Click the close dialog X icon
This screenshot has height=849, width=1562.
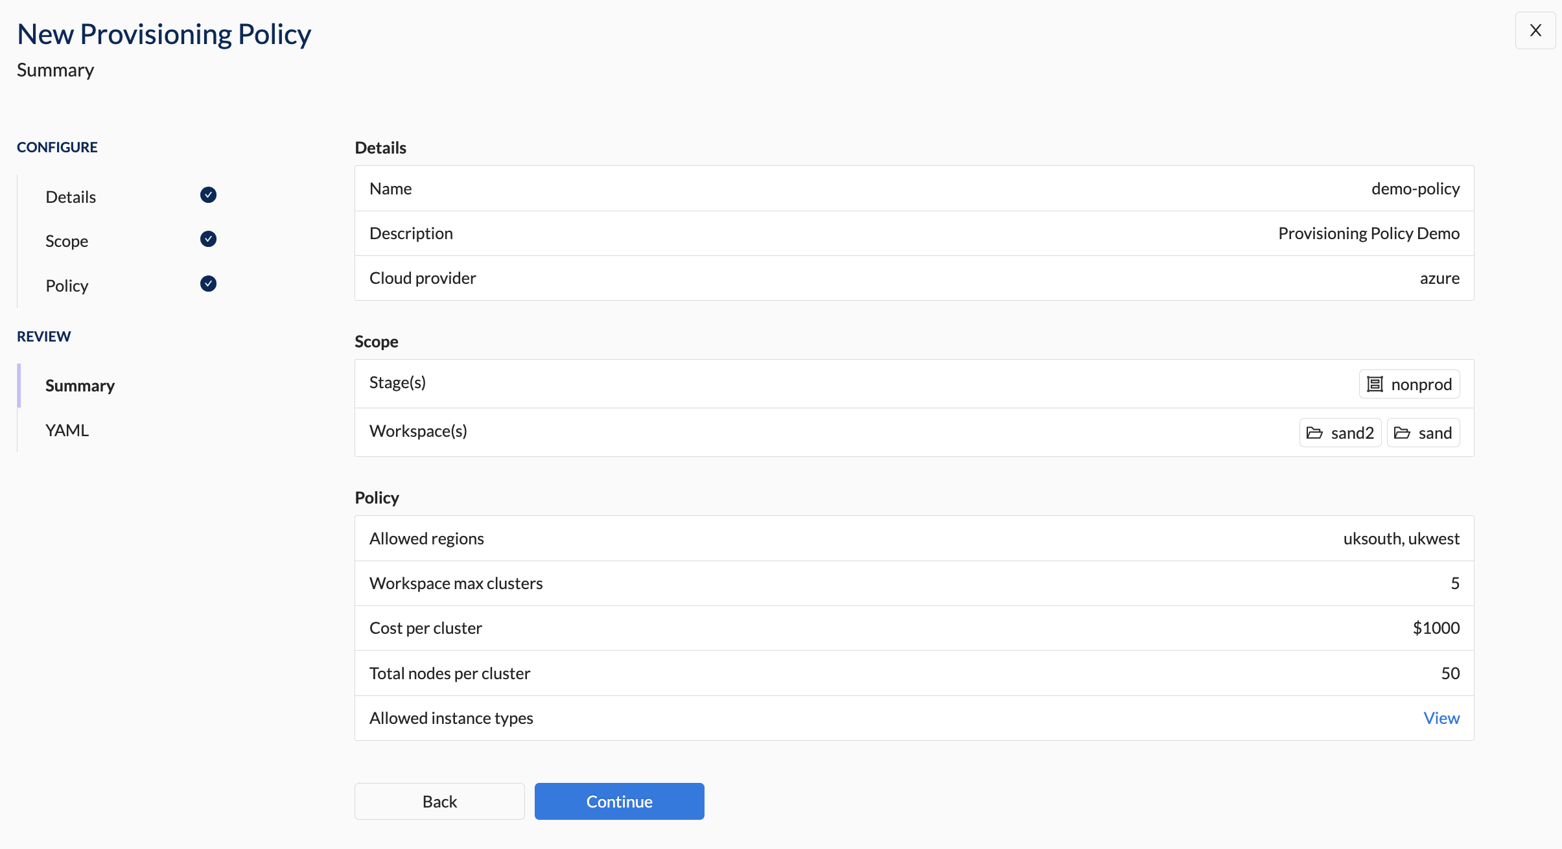click(x=1537, y=29)
